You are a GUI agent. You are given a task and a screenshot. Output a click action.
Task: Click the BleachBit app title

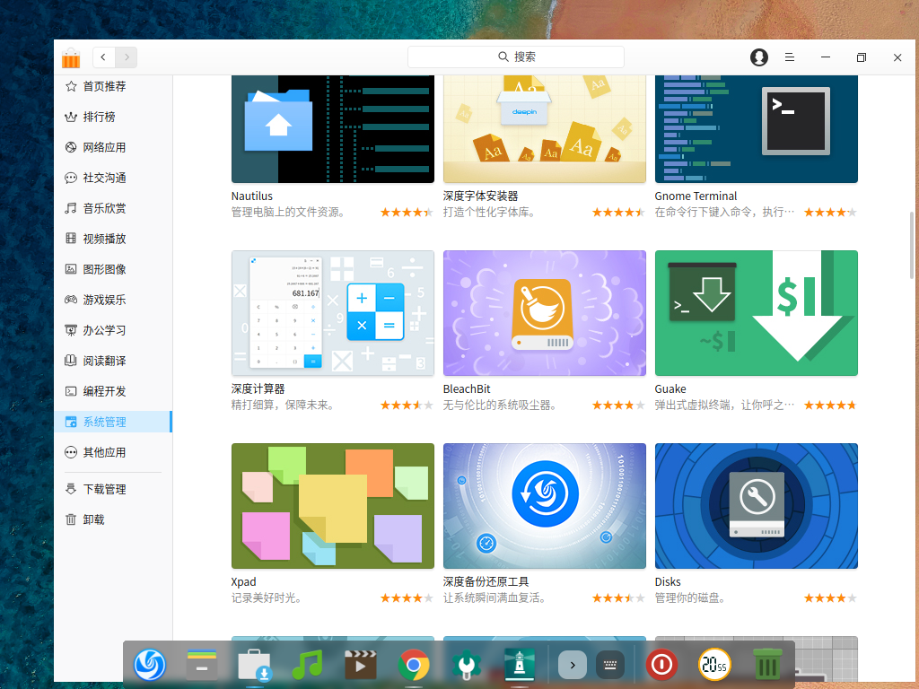467,388
